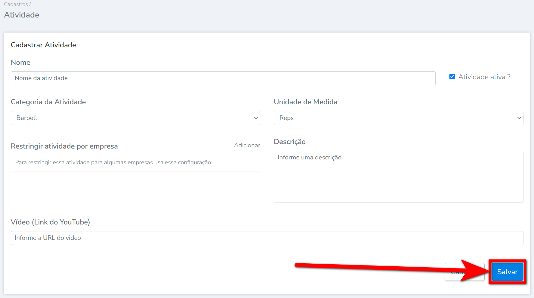This screenshot has width=534, height=298.
Task: Click the Descrição field label
Action: coord(289,142)
